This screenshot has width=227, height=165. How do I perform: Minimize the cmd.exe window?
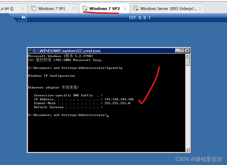coord(177,51)
